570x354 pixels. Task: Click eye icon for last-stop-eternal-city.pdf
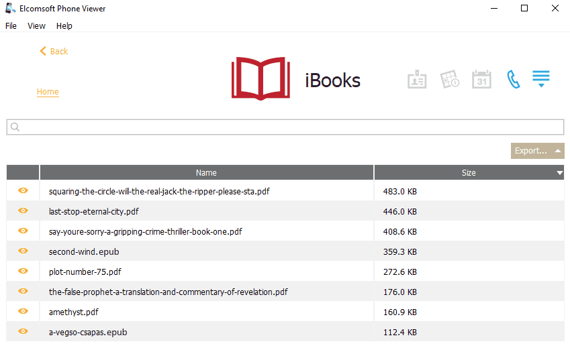pos(23,211)
